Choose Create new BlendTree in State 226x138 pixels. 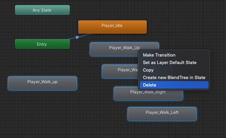(174, 78)
